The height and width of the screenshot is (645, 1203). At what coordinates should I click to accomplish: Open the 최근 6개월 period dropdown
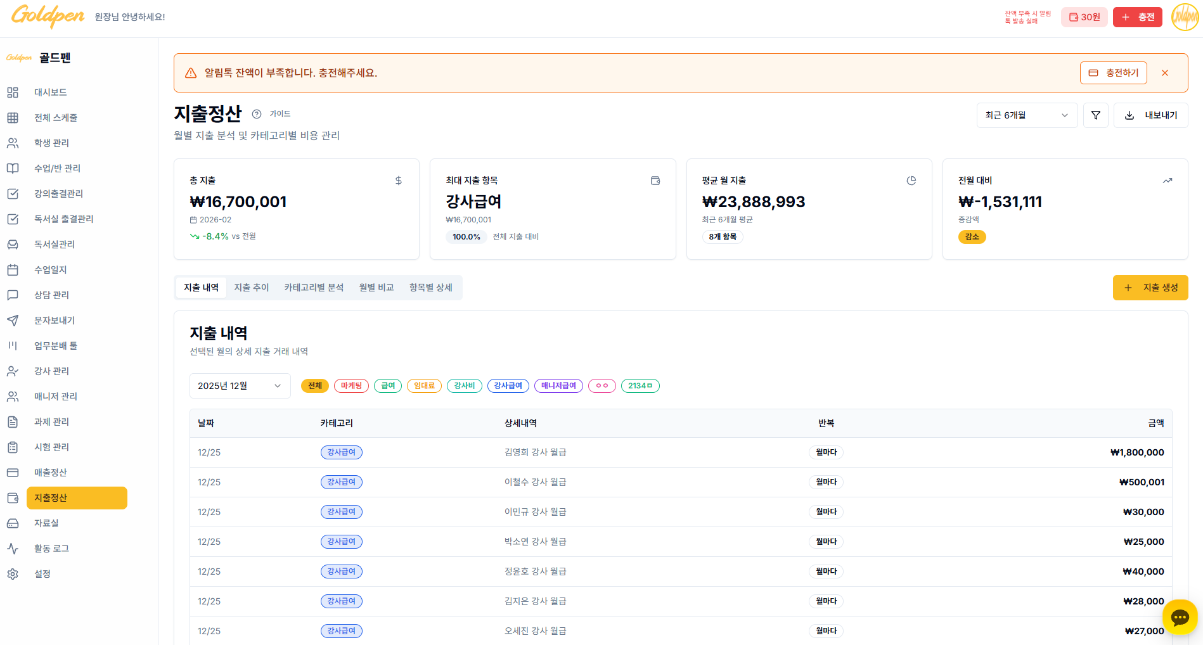(1026, 115)
